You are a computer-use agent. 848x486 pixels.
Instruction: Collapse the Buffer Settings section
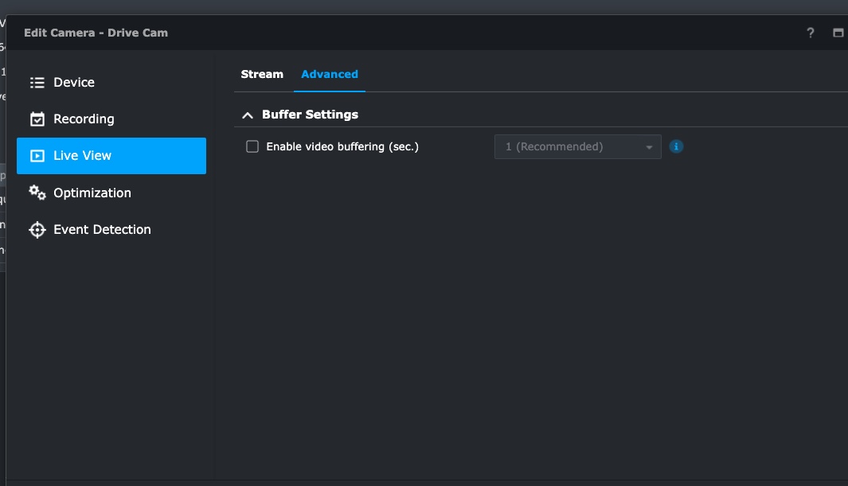tap(248, 114)
